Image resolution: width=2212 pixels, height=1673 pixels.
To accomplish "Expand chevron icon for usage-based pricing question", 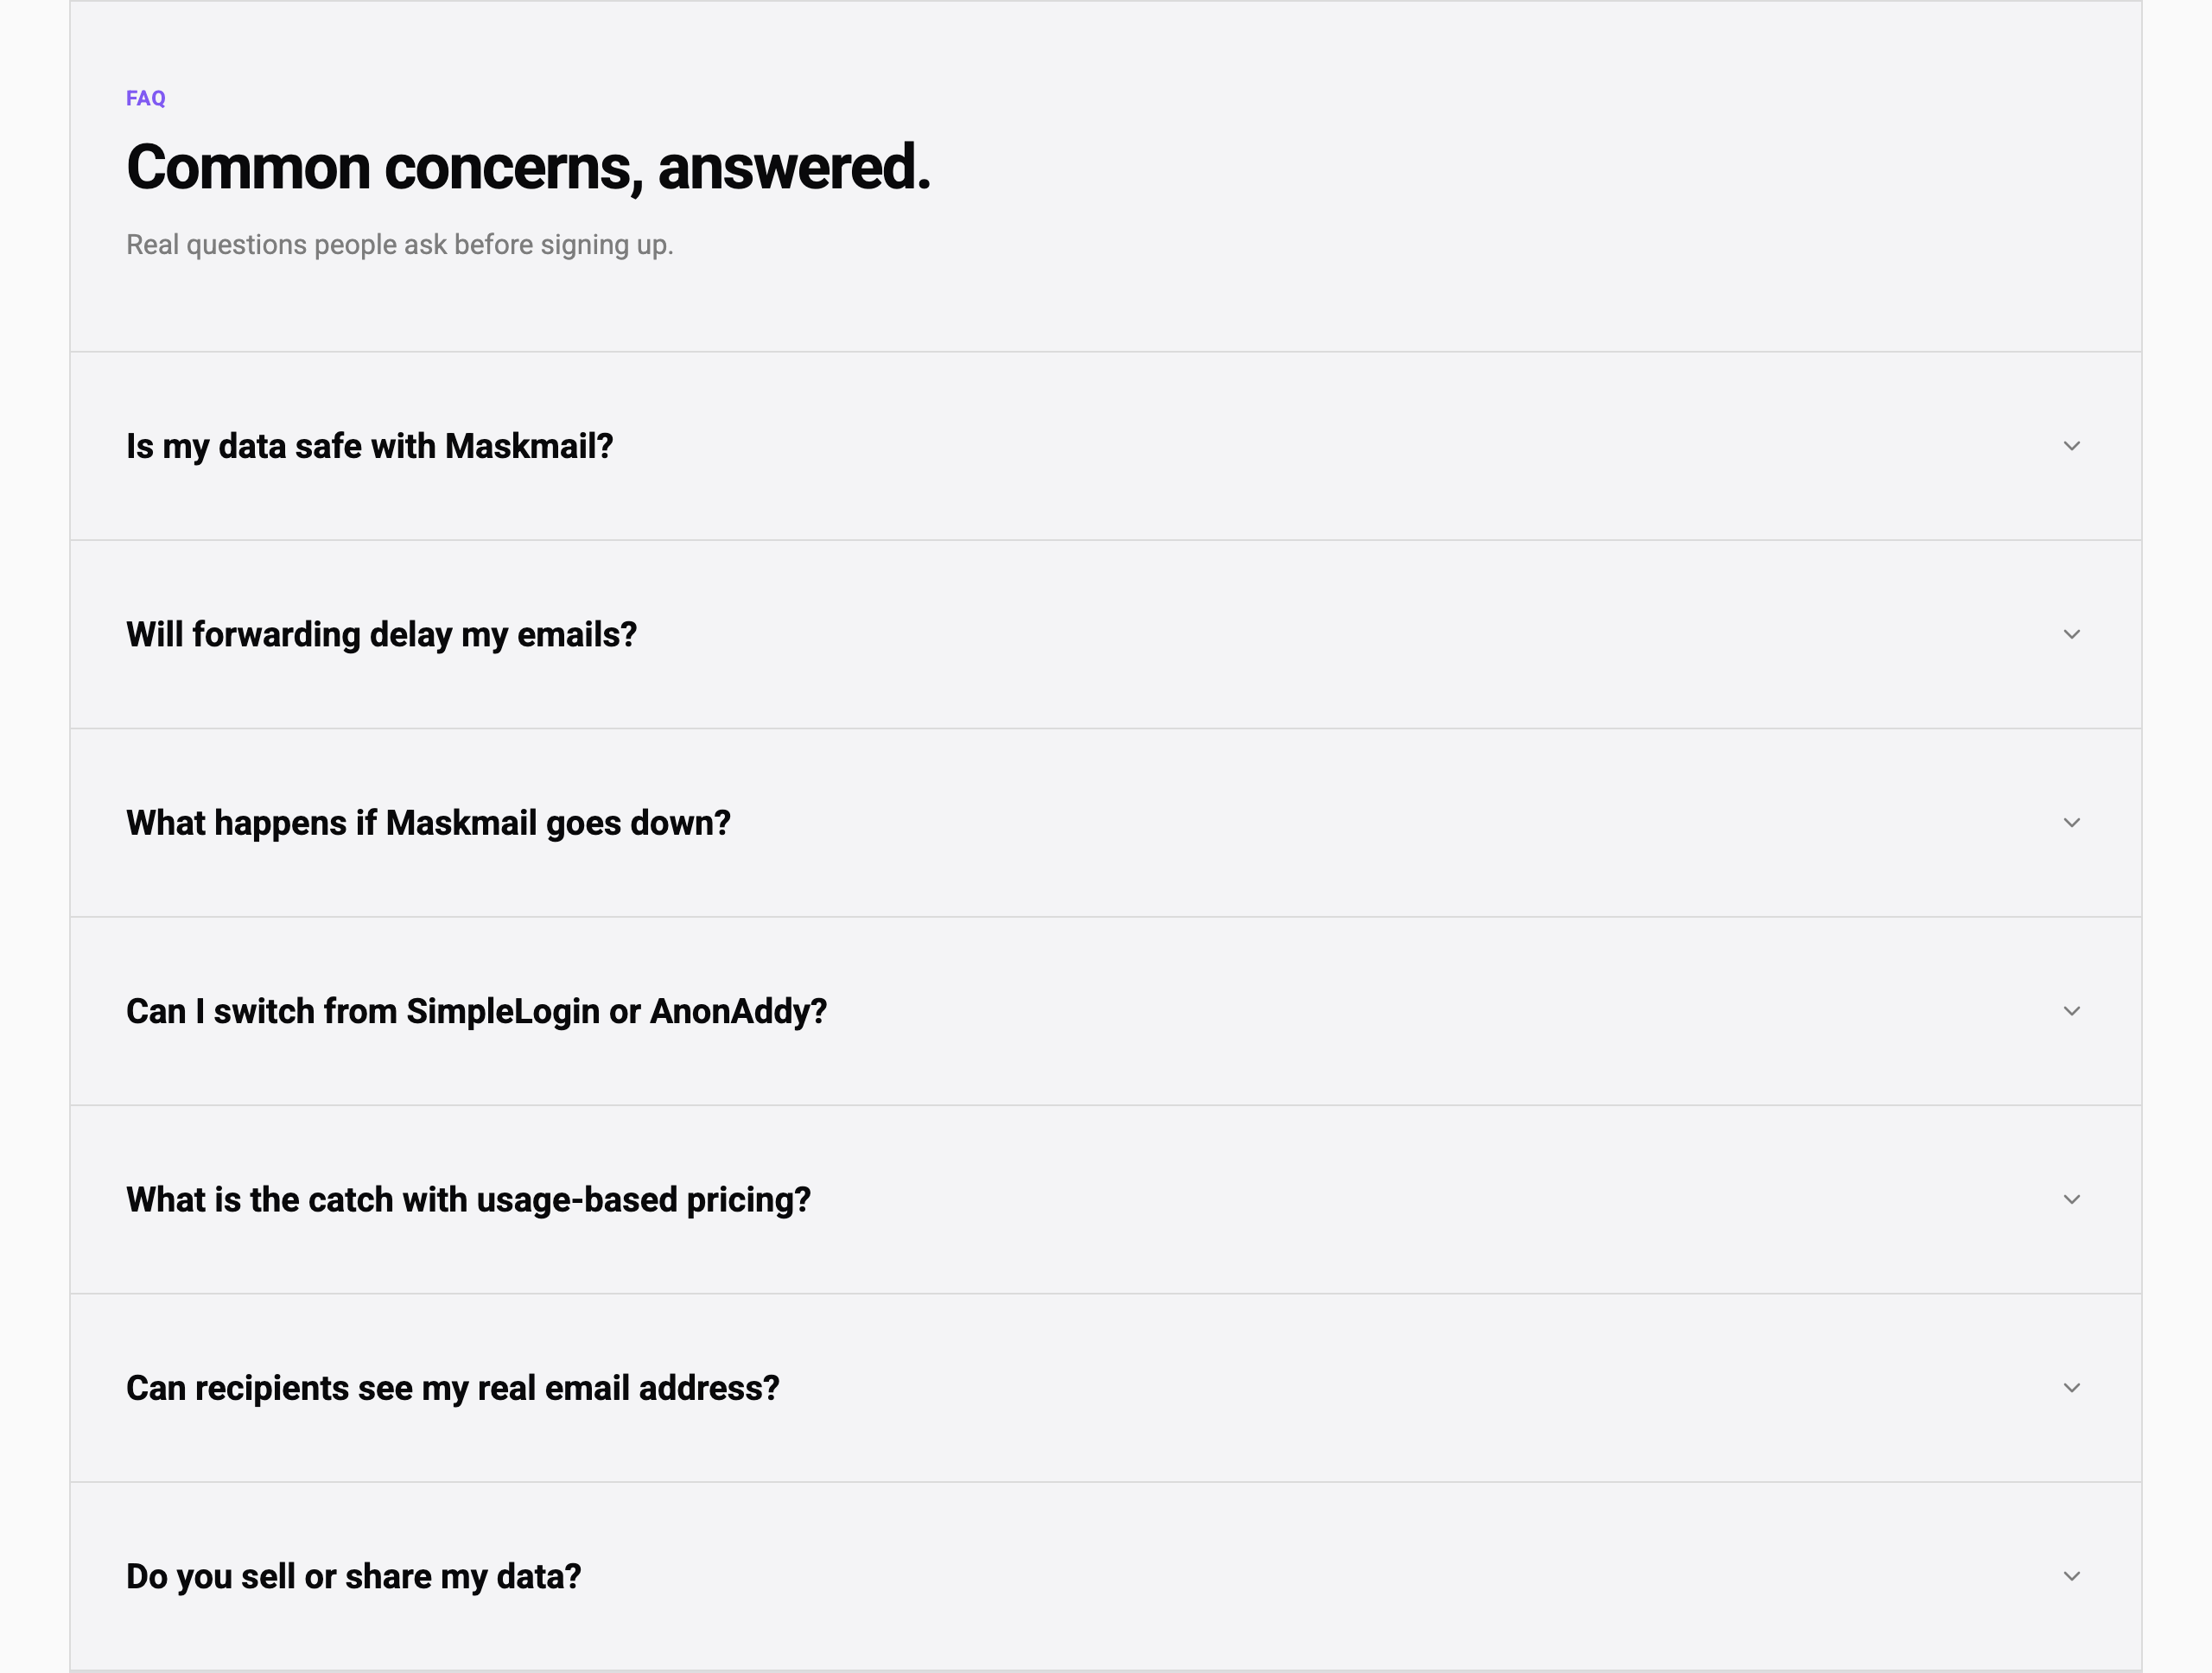I will point(2071,1200).
